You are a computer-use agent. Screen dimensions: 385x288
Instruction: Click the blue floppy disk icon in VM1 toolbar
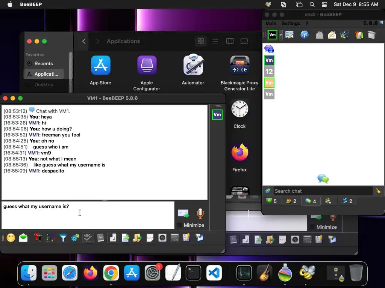coord(199,238)
